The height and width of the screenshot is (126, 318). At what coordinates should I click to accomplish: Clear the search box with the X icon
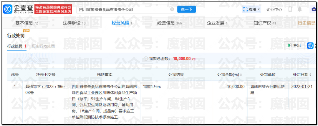[x=172, y=9]
